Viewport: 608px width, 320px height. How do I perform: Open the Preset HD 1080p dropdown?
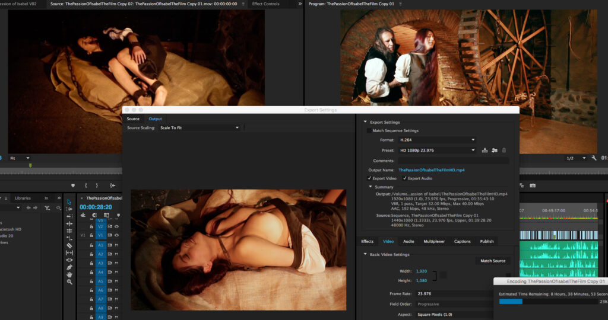pos(437,151)
